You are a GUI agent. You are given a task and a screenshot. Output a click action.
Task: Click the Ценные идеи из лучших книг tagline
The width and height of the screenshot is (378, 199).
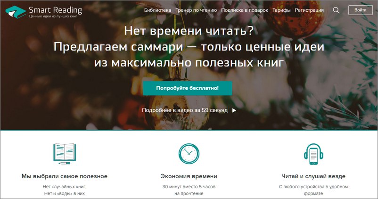click(x=53, y=17)
